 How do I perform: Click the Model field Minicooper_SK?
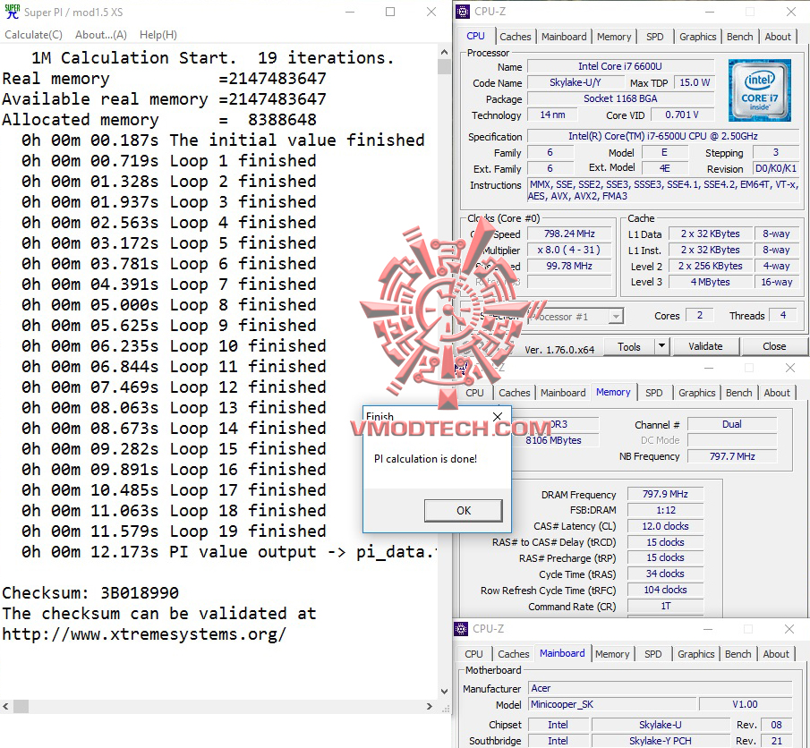pos(612,705)
